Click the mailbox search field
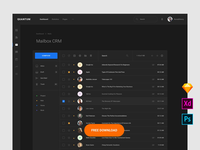This screenshot has height=150, width=200. [x=112, y=55]
